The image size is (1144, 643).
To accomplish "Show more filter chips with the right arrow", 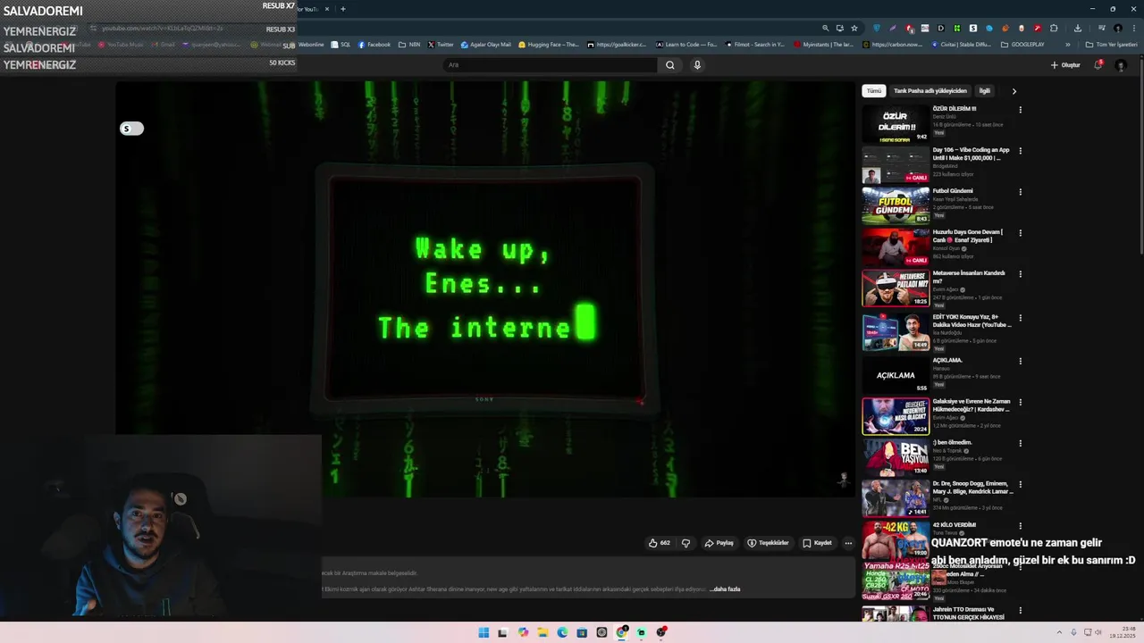I will 1014,91.
